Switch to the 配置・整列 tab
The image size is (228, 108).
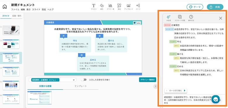17,16
